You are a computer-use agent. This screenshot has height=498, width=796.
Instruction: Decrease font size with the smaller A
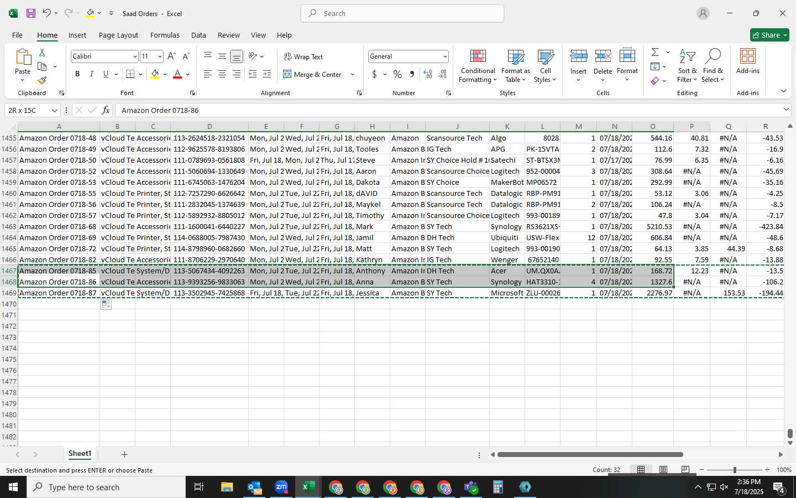[186, 56]
